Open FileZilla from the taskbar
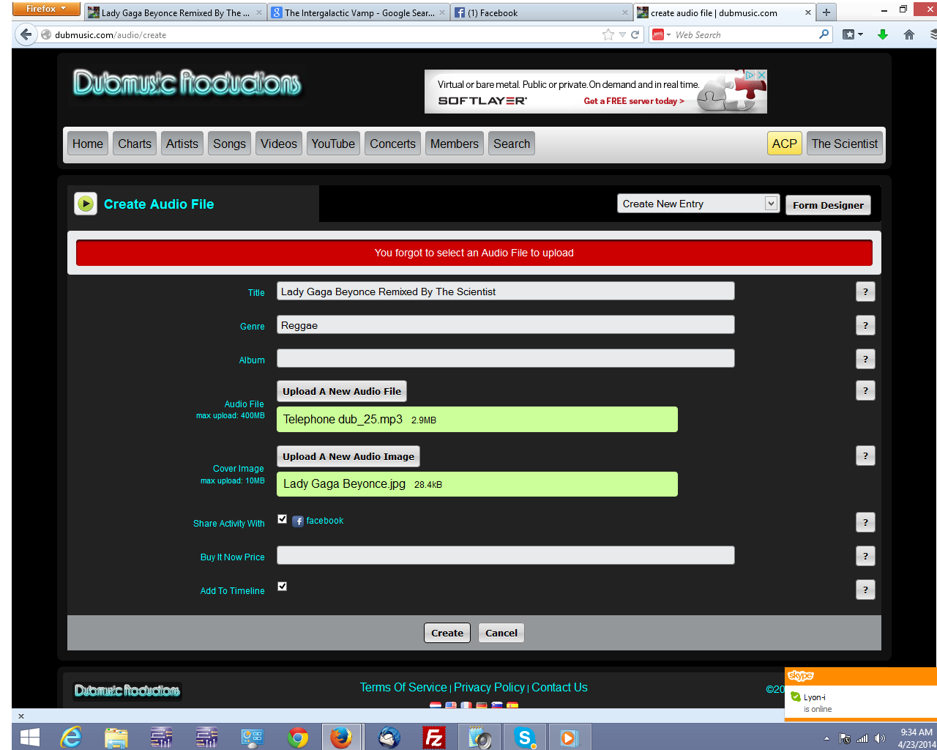This screenshot has height=750, width=937. pos(434,738)
